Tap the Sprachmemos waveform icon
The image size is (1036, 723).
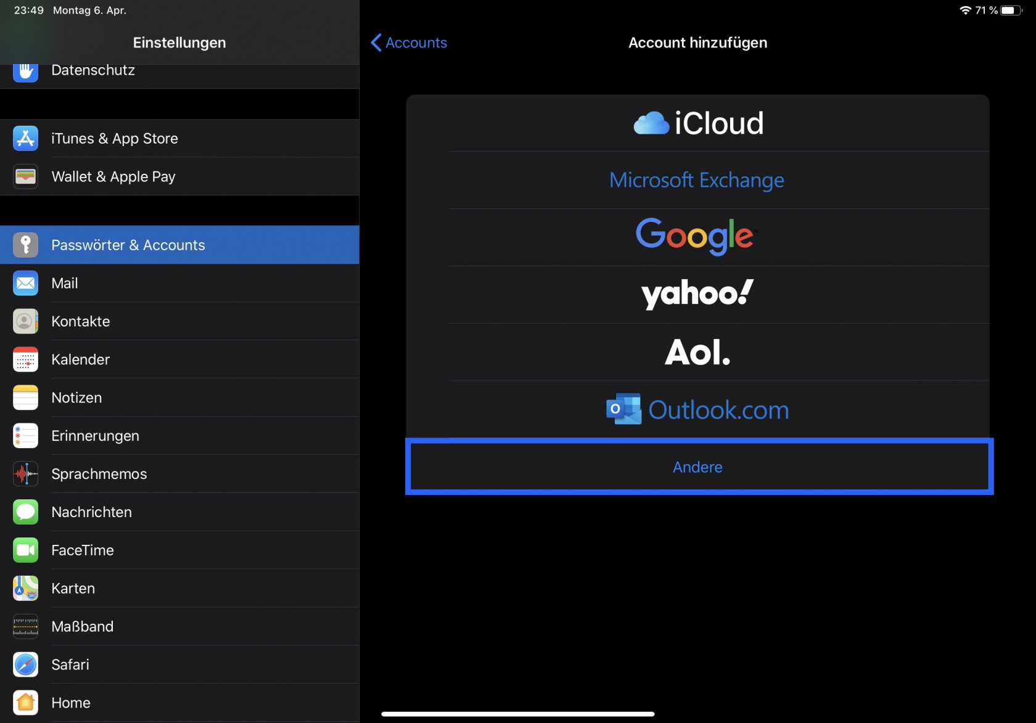click(25, 474)
